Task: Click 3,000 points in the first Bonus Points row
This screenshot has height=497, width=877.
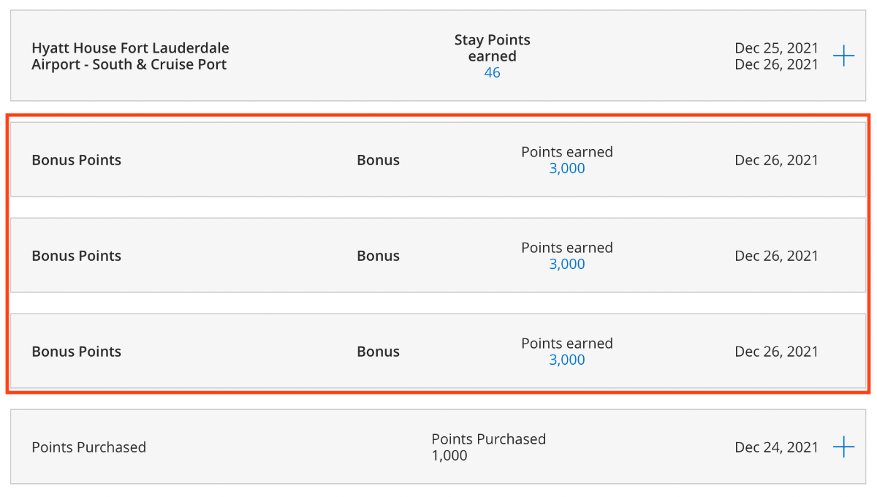Action: pyautogui.click(x=567, y=168)
